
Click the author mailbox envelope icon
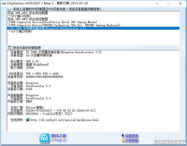coord(123,141)
